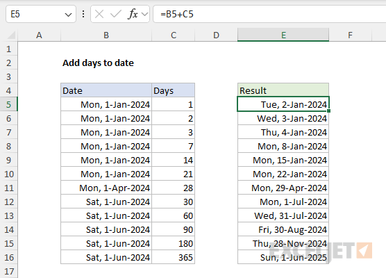Select Days cell with value 14
The width and height of the screenshot is (386, 278).
pos(174,160)
